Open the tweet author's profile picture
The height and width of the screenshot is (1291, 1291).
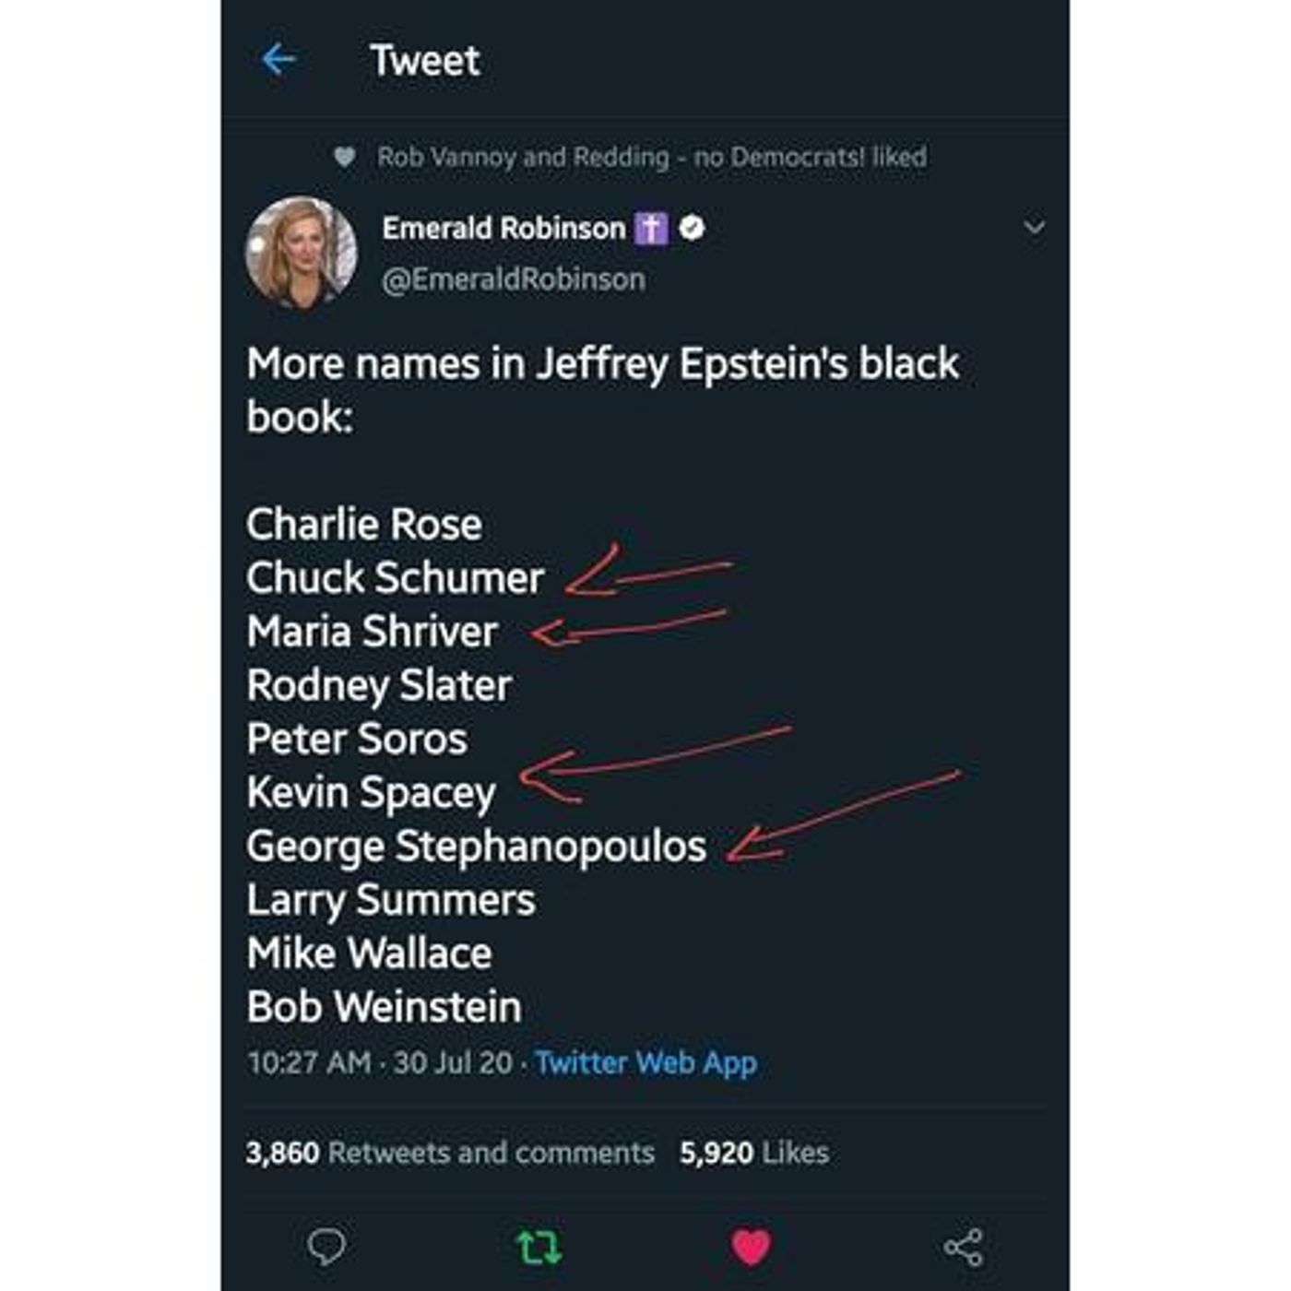302,251
